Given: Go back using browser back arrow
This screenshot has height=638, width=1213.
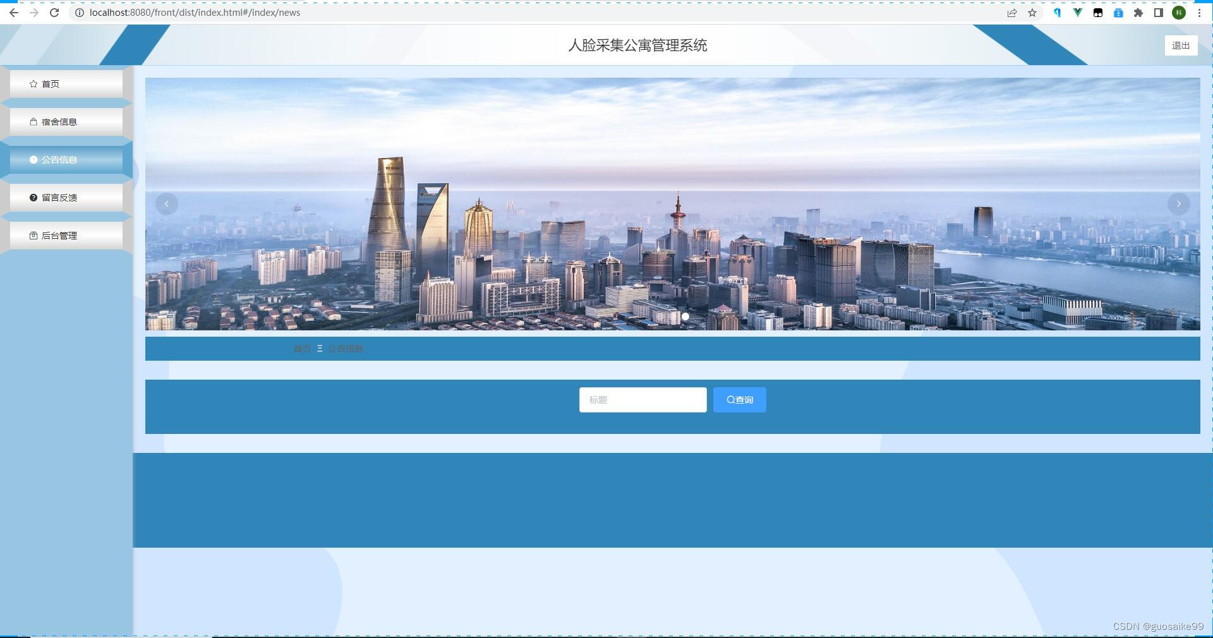Looking at the screenshot, I should coord(13,13).
